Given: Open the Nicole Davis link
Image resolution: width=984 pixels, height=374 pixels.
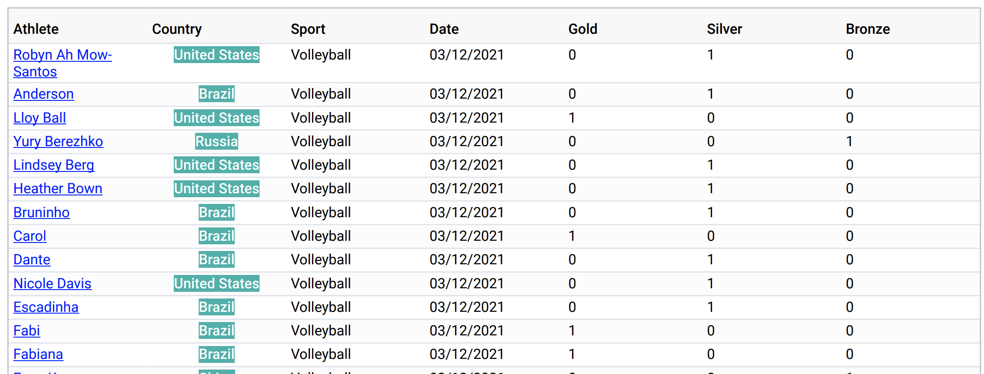Looking at the screenshot, I should tap(52, 283).
